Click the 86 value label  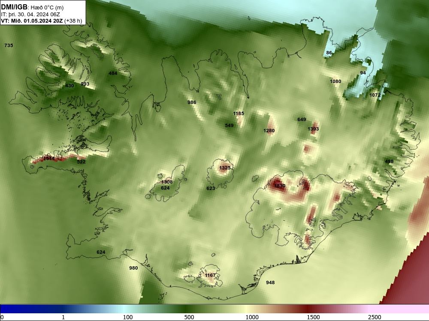(329, 53)
